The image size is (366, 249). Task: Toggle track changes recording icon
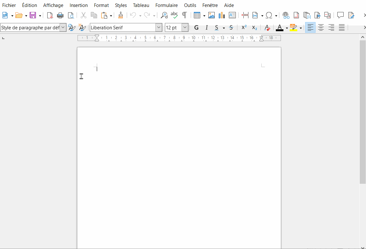point(351,15)
